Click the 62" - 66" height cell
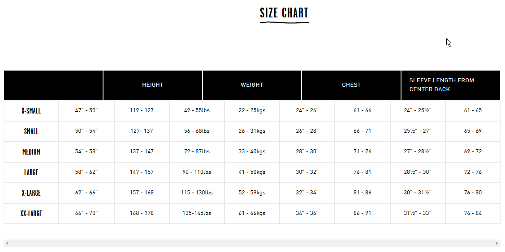 click(x=86, y=193)
